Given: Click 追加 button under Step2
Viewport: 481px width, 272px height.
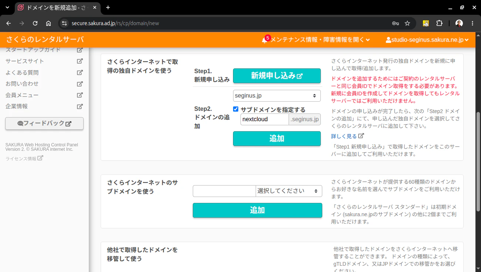Looking at the screenshot, I should pyautogui.click(x=277, y=139).
